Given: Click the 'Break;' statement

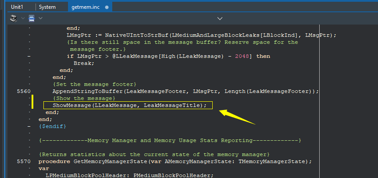Looking at the screenshot, I should coord(84,63).
